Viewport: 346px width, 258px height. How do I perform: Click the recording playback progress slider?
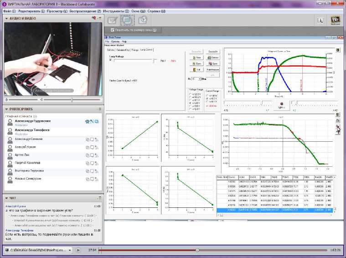[x=197, y=250]
